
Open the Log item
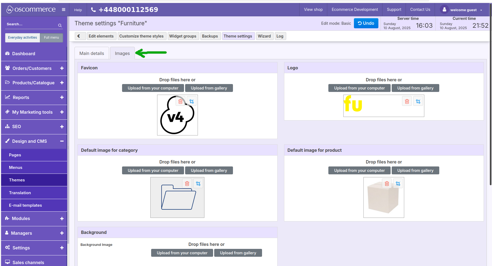tap(280, 36)
